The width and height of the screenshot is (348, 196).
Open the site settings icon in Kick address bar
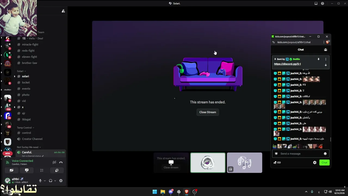(274, 42)
